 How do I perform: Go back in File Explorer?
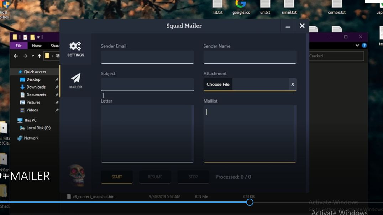point(16,56)
